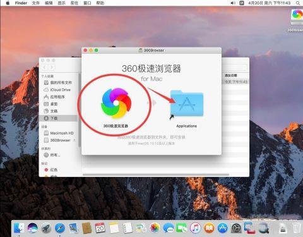
Task: Open Finder from the Dock
Action: coord(19,228)
